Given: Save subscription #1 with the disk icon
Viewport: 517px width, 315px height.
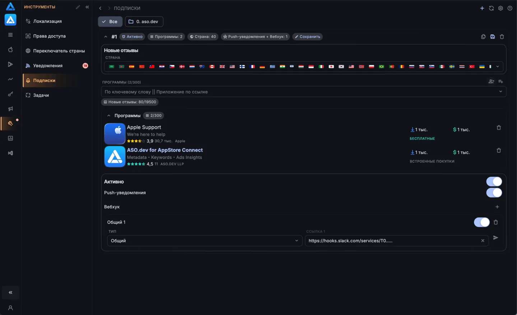Looking at the screenshot, I should tap(493, 37).
